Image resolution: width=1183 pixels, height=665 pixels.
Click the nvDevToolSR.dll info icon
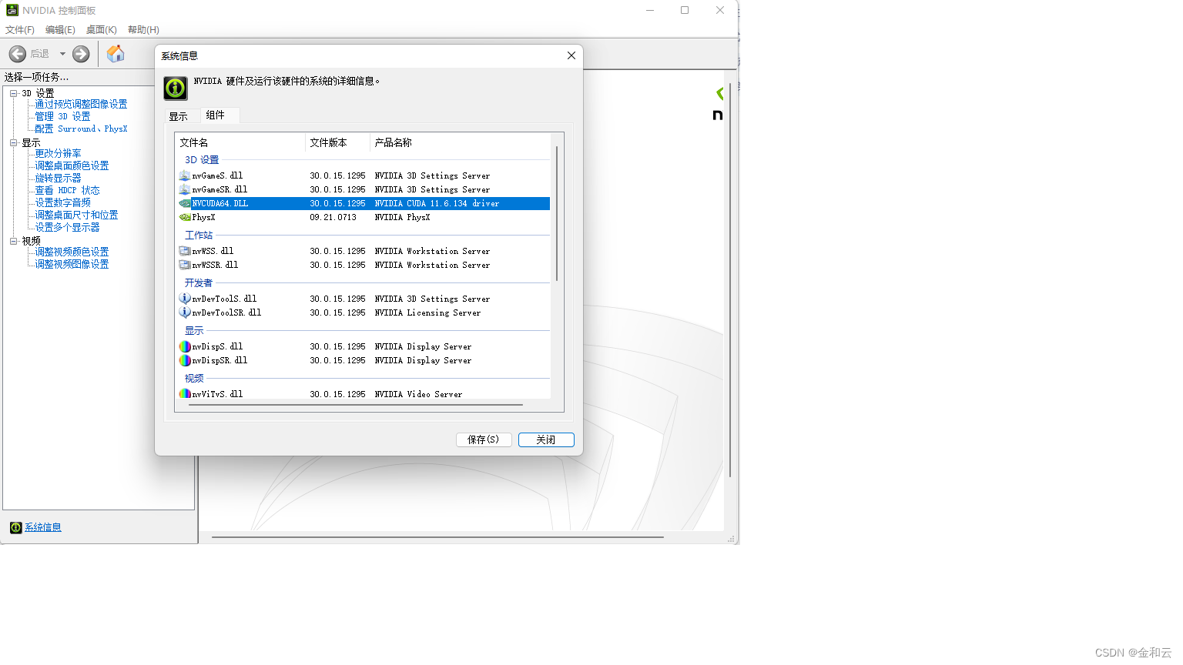point(185,312)
